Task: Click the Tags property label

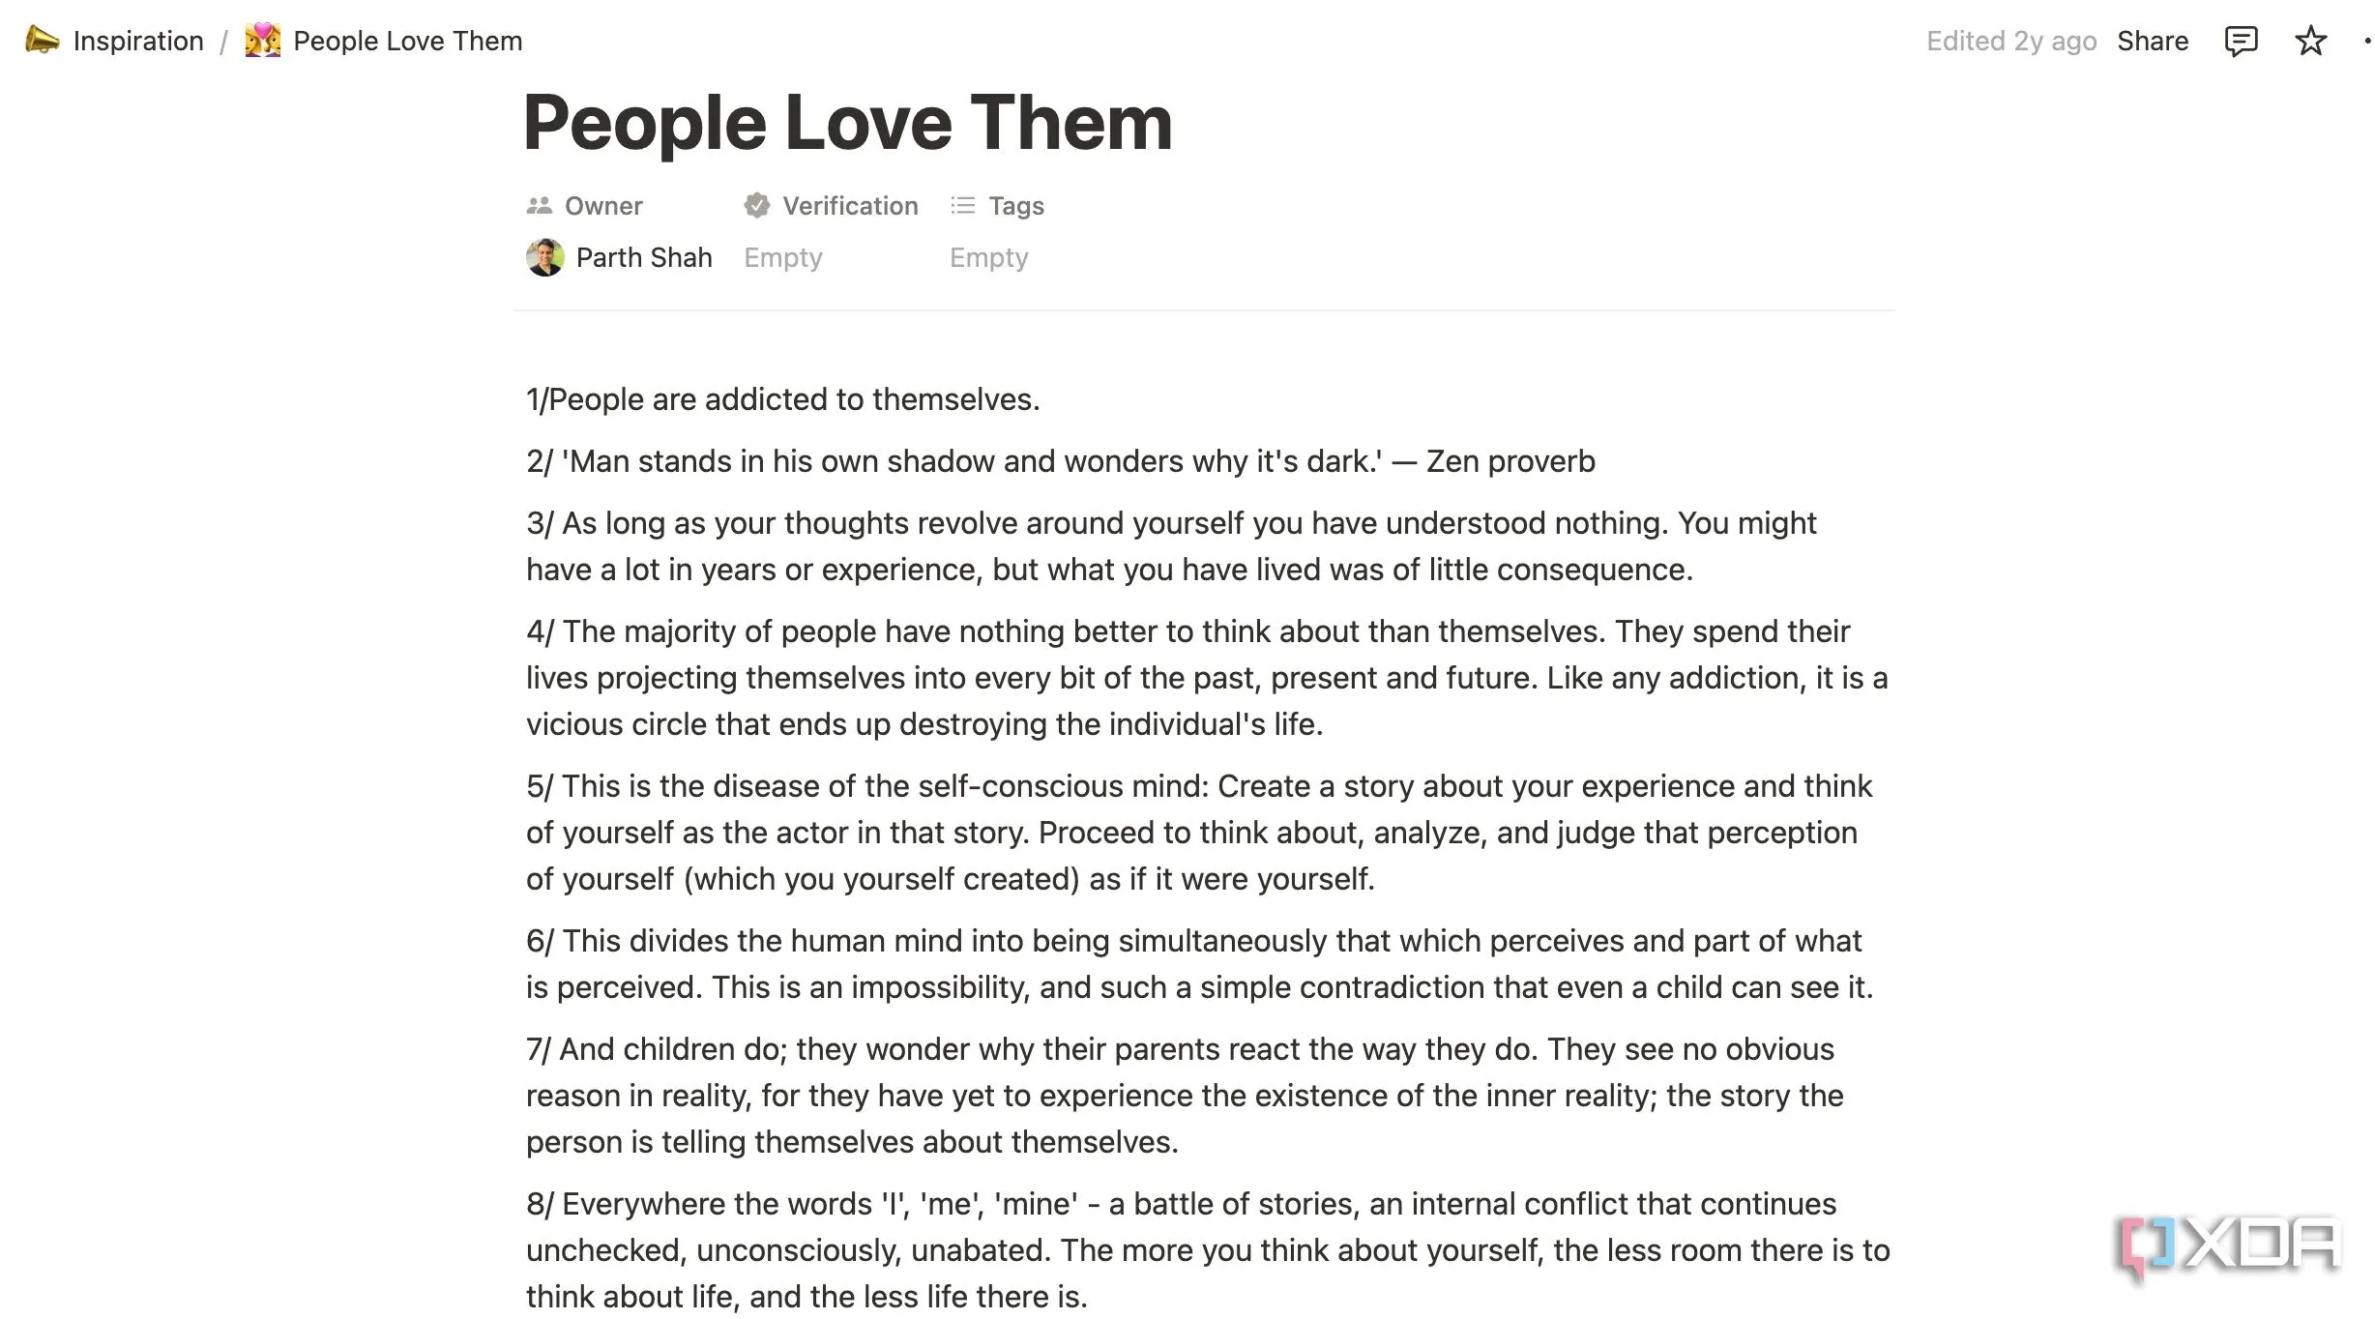Action: (x=1015, y=206)
